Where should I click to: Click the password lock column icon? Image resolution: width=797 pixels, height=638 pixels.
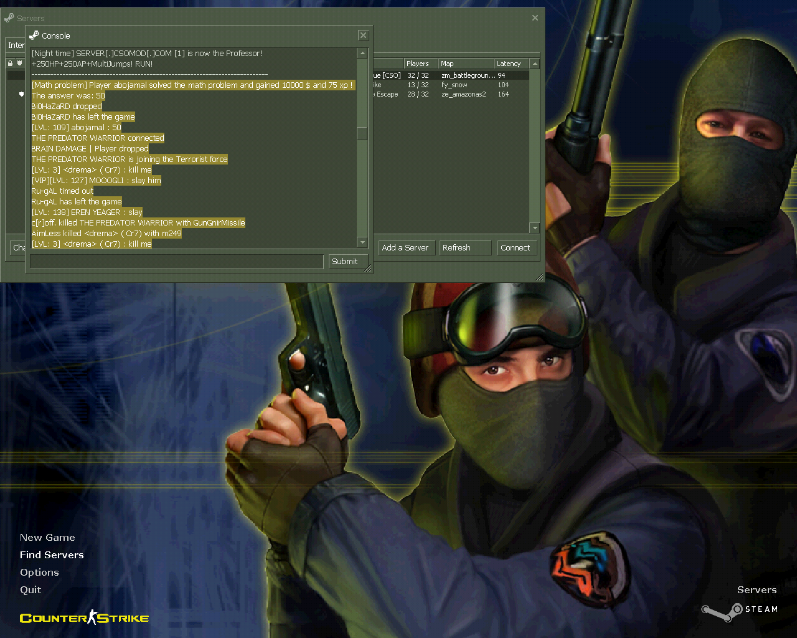(x=10, y=64)
